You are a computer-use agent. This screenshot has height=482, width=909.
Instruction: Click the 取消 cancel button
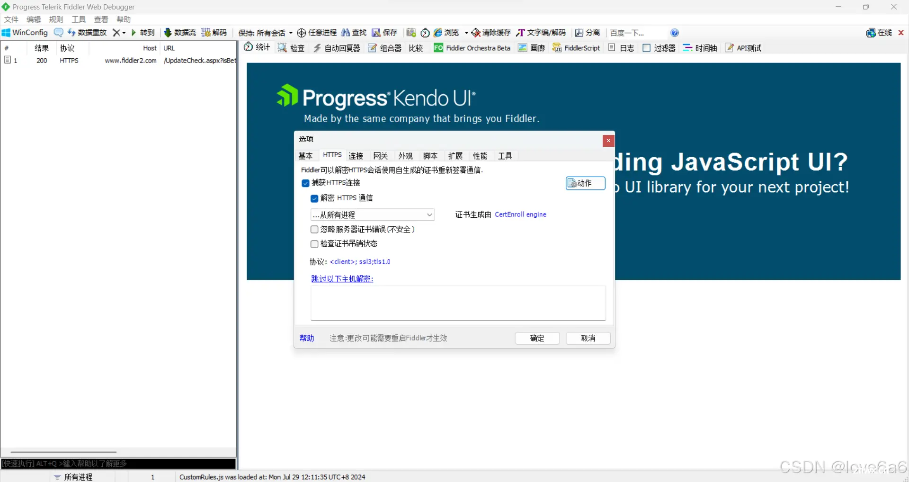click(588, 338)
